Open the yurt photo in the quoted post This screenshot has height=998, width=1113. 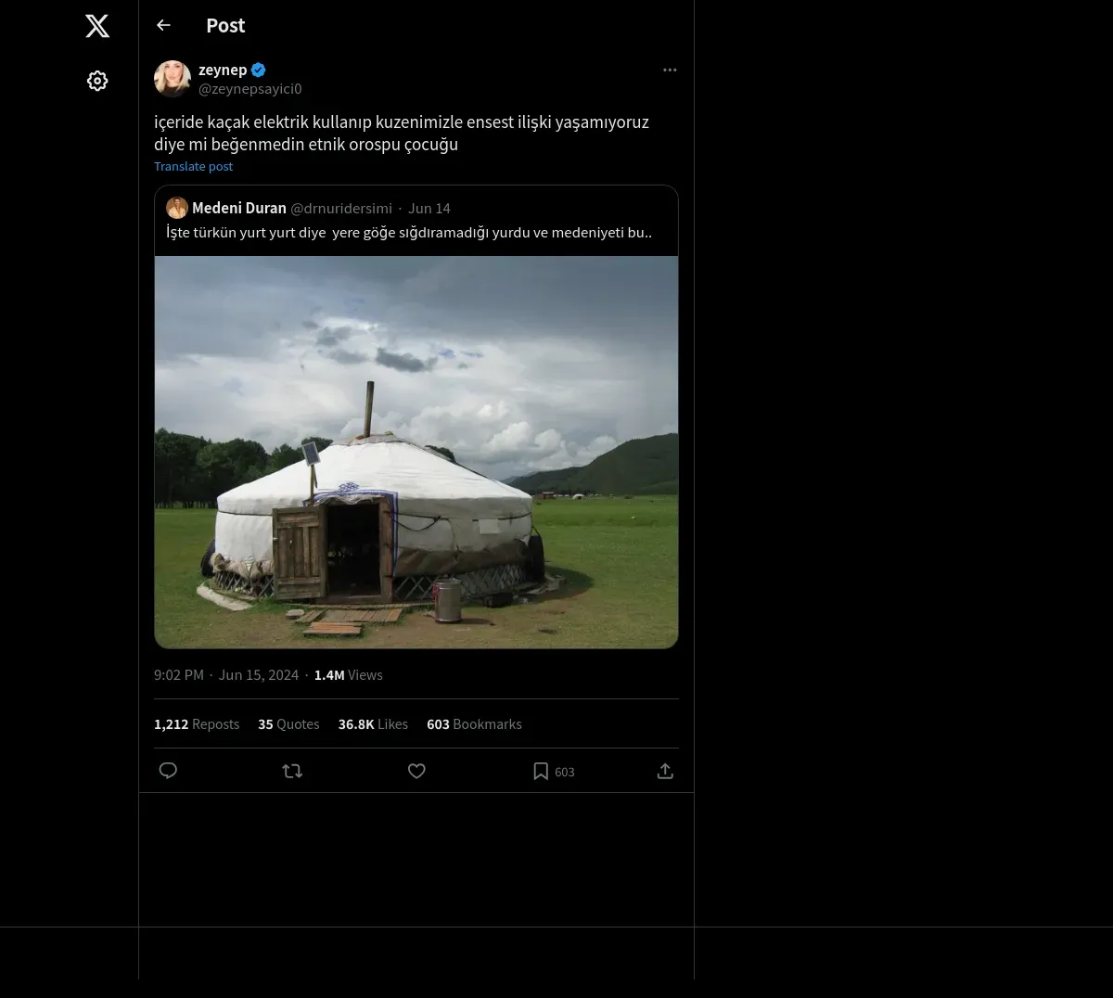pyautogui.click(x=416, y=452)
